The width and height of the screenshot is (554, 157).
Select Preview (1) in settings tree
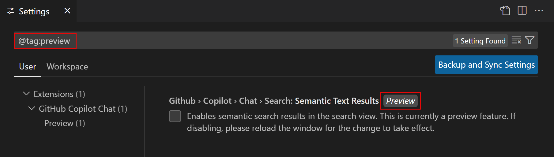(x=64, y=123)
